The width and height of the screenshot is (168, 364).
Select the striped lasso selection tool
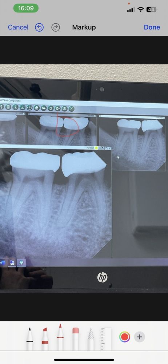coord(91,339)
